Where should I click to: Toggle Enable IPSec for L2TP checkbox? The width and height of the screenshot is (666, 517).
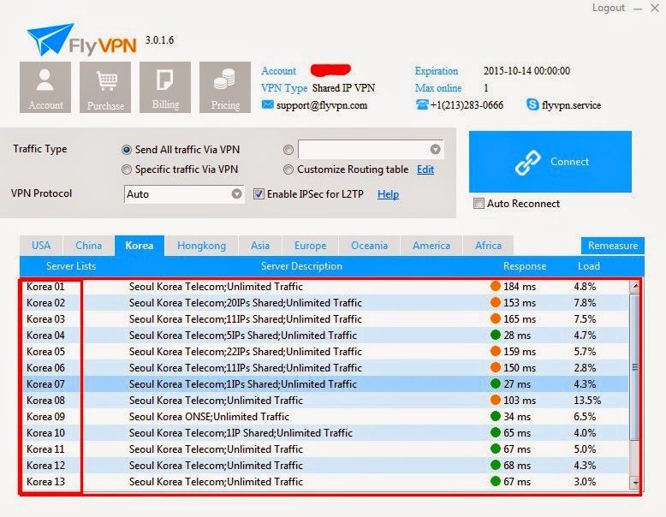(259, 194)
